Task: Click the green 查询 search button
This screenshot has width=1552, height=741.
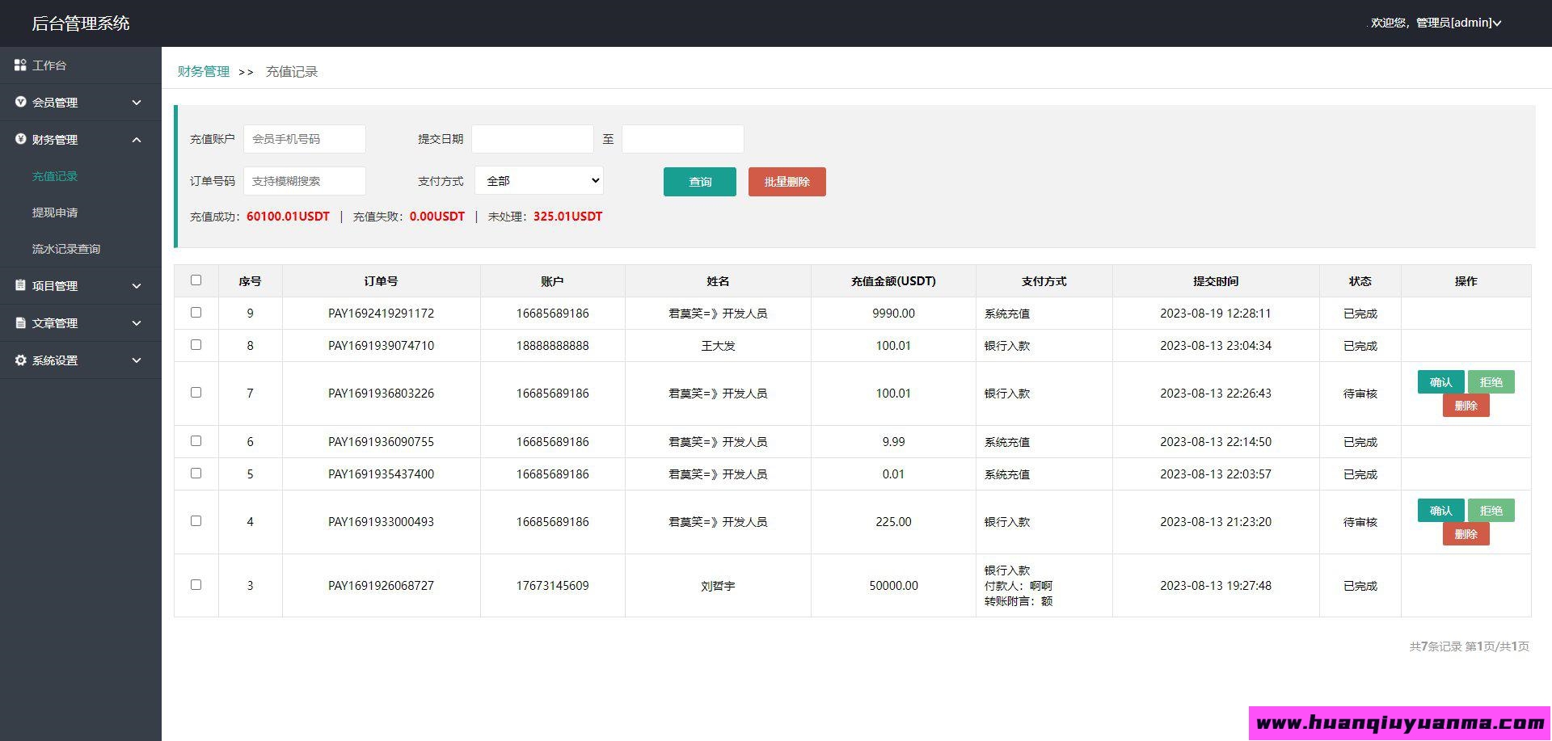Action: [700, 182]
